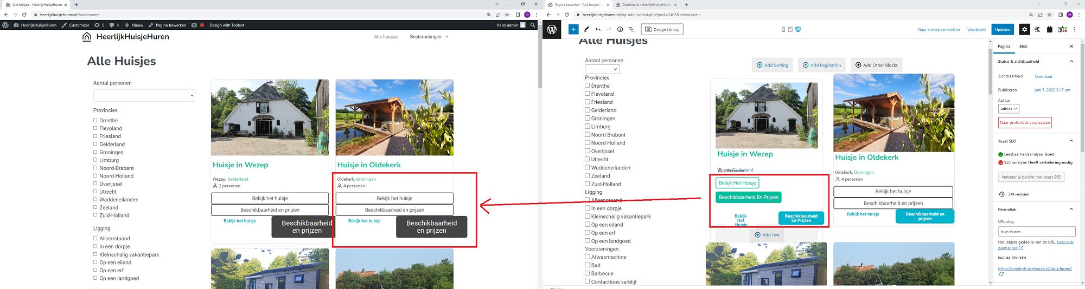Tick the Flevoland checkbox on frontend page
Image resolution: width=1085 pixels, height=289 pixels.
pyautogui.click(x=95, y=128)
